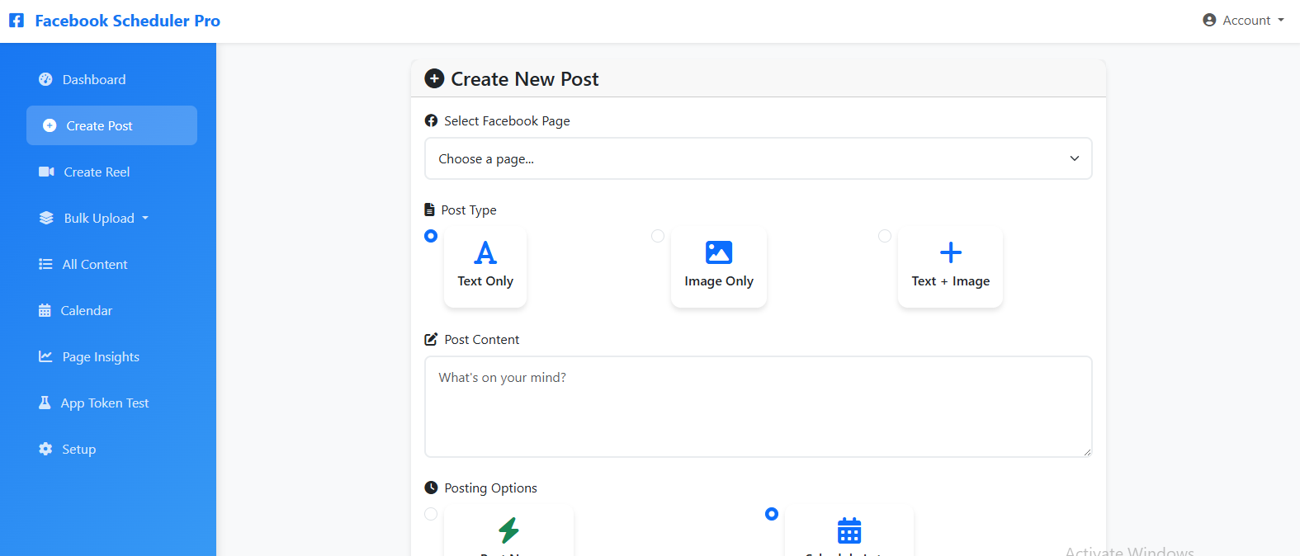Click the Facebook icon beside Select Facebook Page
Image resolution: width=1300 pixels, height=556 pixels.
click(431, 120)
